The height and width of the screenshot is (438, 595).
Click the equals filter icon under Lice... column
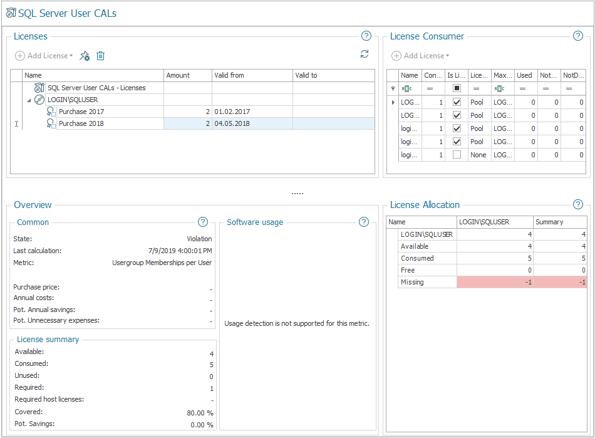tap(476, 89)
